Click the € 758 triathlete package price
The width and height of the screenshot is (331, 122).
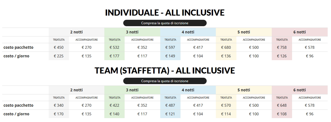point(282,47)
